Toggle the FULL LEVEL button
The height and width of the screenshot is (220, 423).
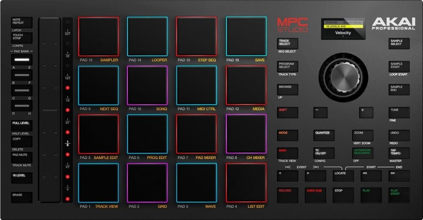[x=22, y=126]
